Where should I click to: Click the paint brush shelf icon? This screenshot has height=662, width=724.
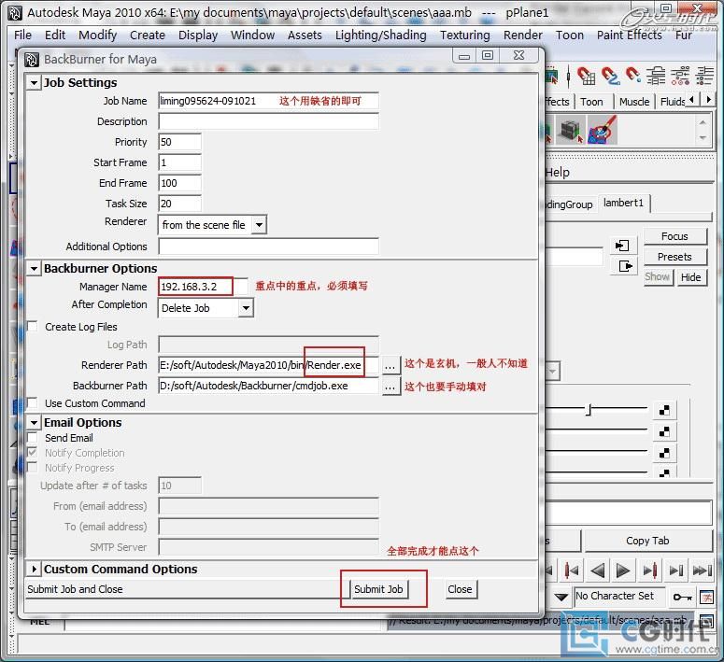pos(603,130)
